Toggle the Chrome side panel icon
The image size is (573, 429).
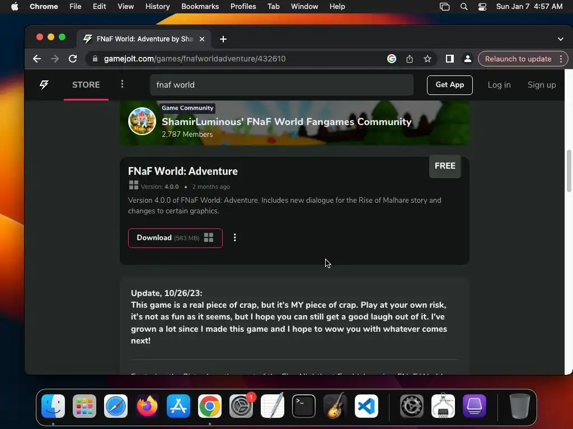point(449,59)
